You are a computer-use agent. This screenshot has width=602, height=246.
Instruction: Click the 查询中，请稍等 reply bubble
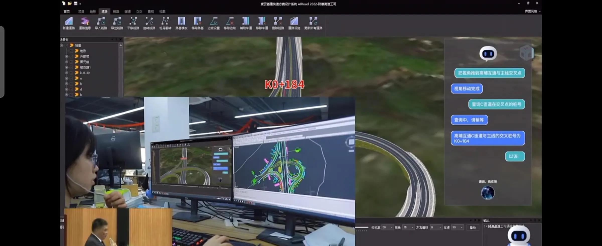(x=469, y=120)
